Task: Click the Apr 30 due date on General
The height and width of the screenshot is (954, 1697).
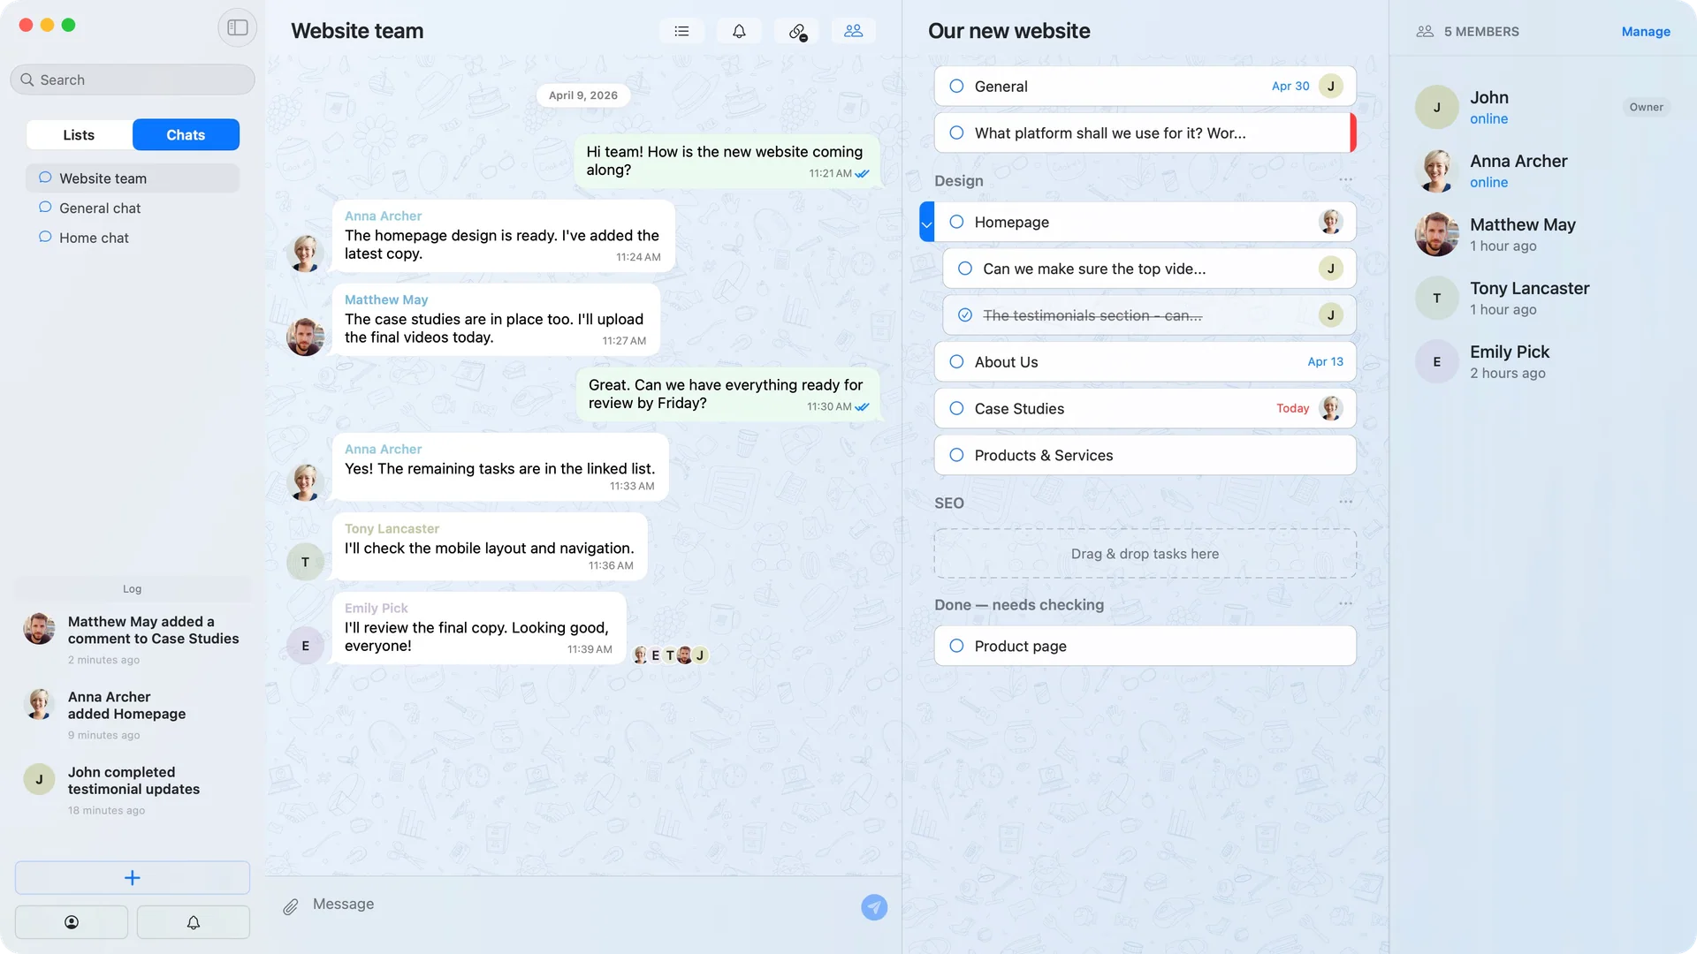Action: coord(1290,86)
